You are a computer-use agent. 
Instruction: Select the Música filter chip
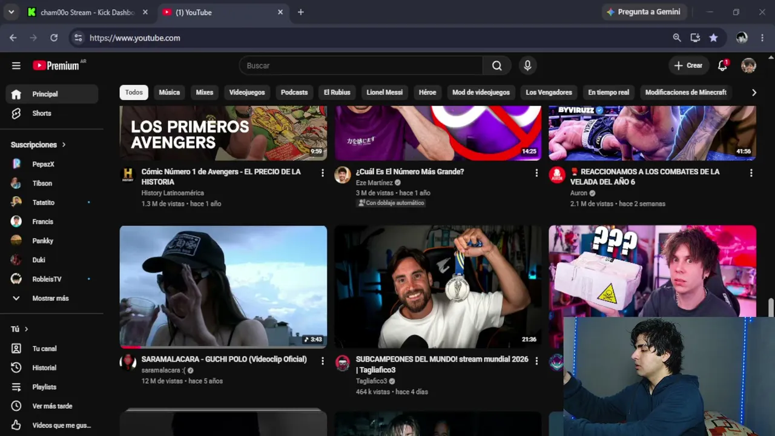pos(170,93)
